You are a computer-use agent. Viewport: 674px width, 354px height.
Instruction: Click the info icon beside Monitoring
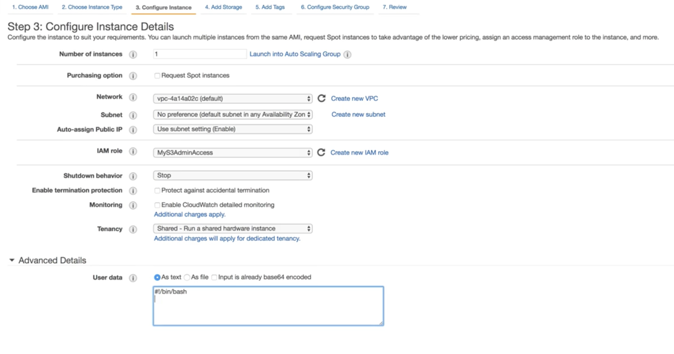(133, 204)
